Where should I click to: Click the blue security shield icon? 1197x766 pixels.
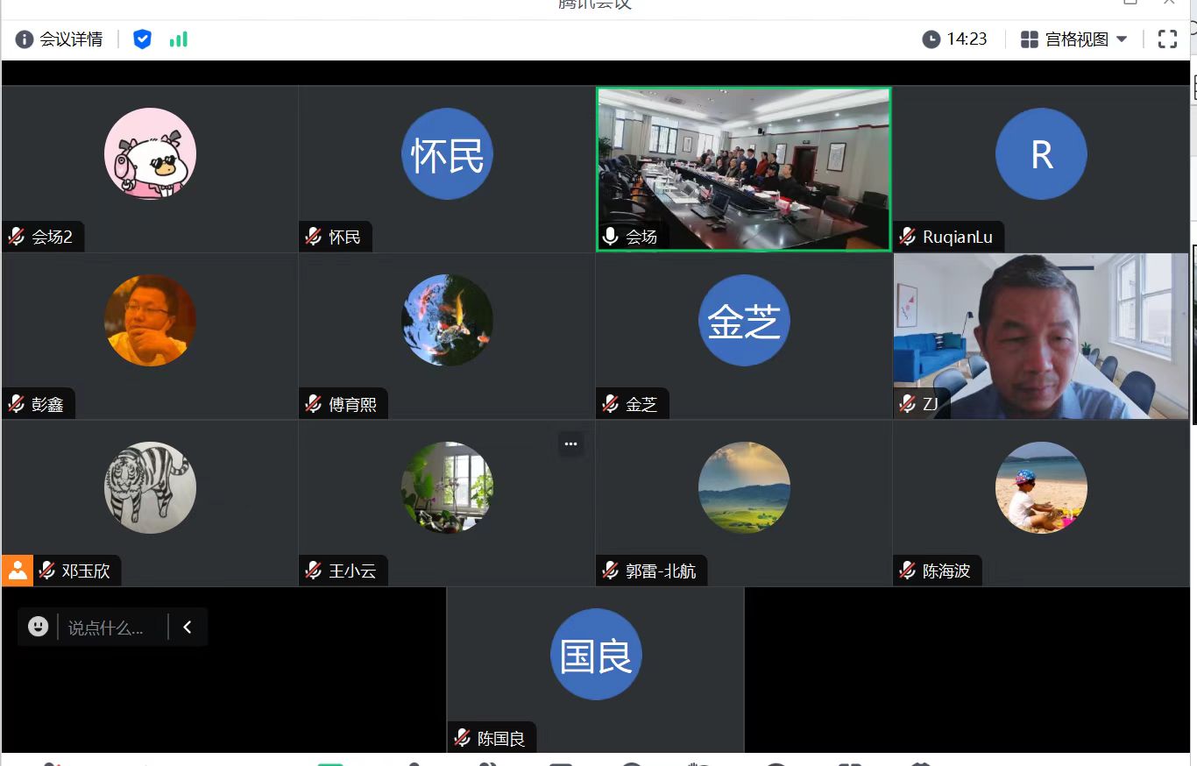click(142, 39)
